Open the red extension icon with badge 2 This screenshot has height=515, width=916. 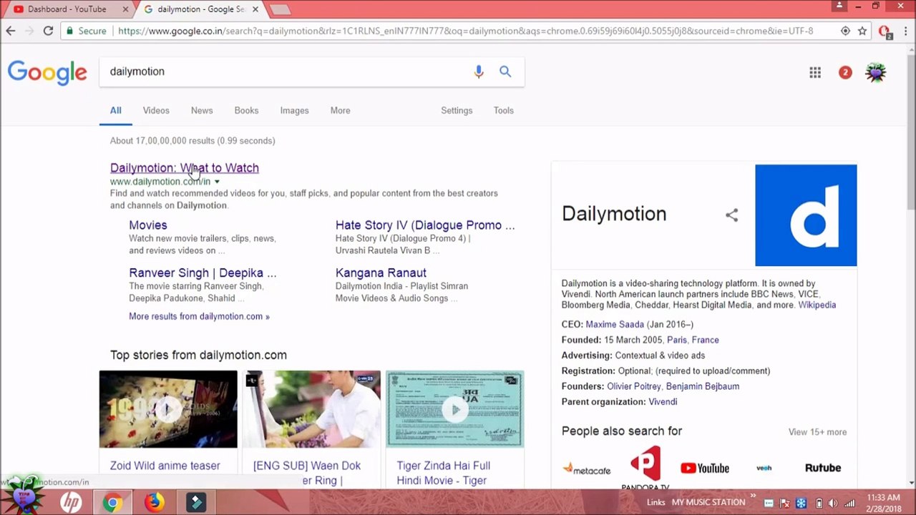point(885,31)
